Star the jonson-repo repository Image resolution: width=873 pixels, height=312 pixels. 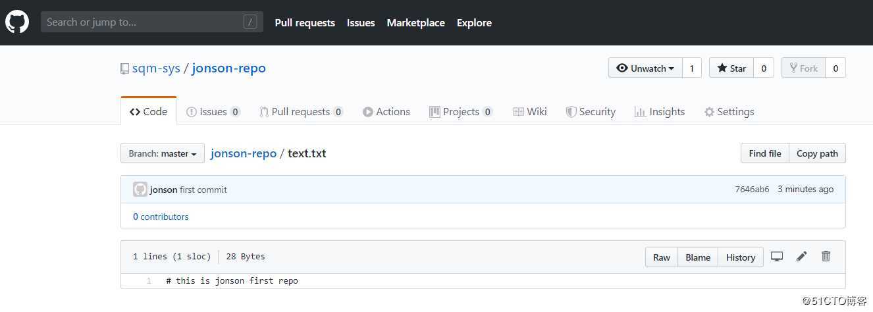tap(731, 68)
